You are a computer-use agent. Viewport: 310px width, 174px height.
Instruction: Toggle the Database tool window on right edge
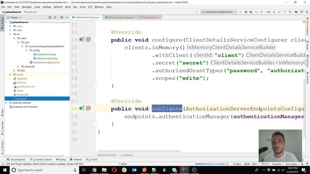click(308, 61)
